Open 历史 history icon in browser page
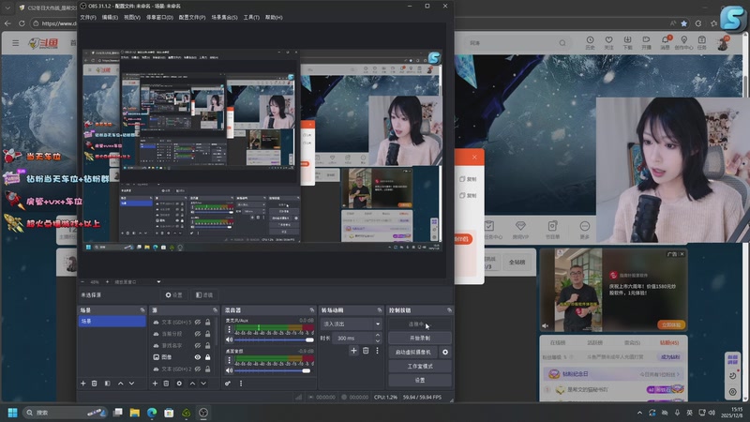 (x=591, y=43)
